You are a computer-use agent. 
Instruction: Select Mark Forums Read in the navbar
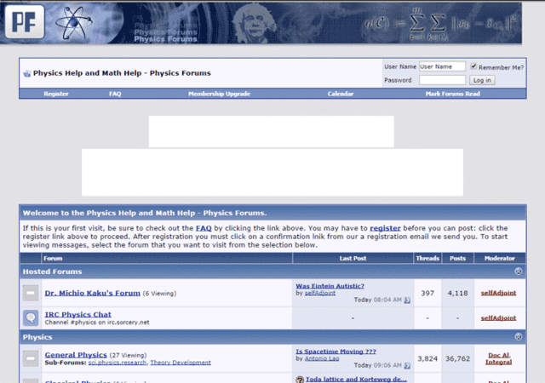pyautogui.click(x=452, y=94)
